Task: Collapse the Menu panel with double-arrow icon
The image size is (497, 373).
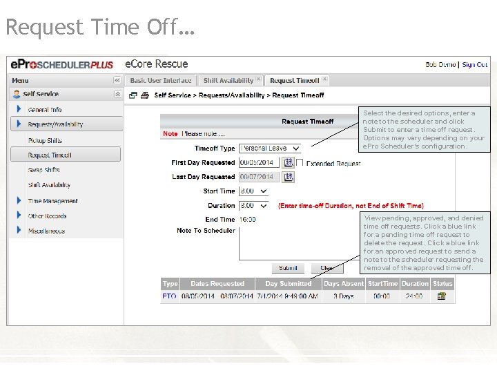Action: [117, 80]
